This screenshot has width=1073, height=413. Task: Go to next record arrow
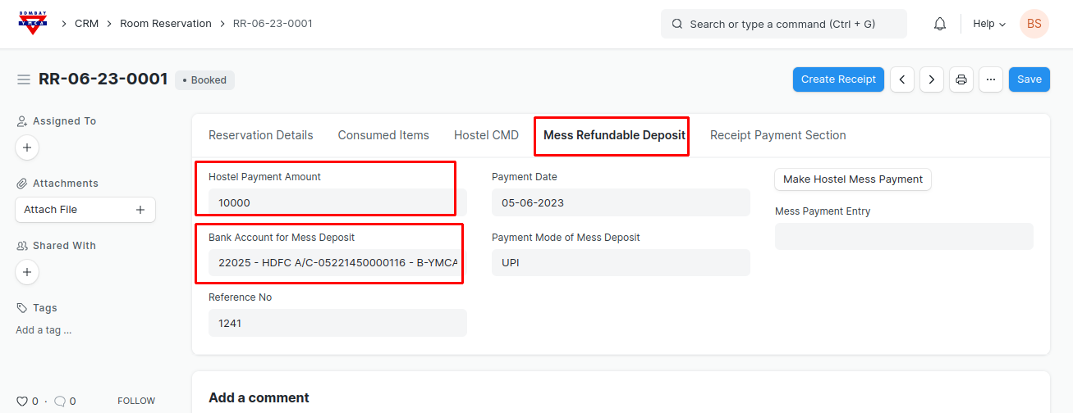pos(931,79)
